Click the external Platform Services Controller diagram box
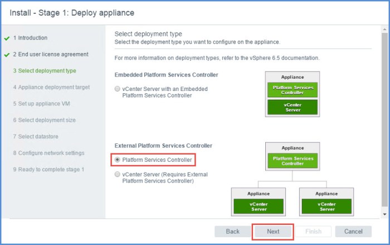 [292, 156]
